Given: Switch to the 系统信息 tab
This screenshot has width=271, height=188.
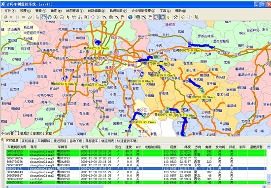Looking at the screenshot, I should pos(28,141).
